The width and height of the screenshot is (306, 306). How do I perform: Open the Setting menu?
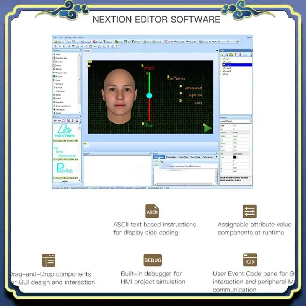(x=68, y=37)
